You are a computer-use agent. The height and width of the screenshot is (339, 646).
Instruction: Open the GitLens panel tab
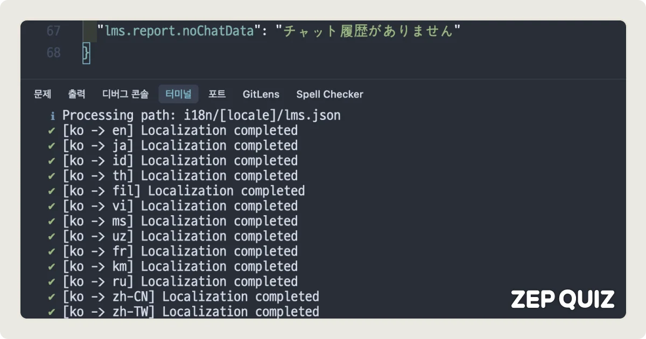(261, 94)
